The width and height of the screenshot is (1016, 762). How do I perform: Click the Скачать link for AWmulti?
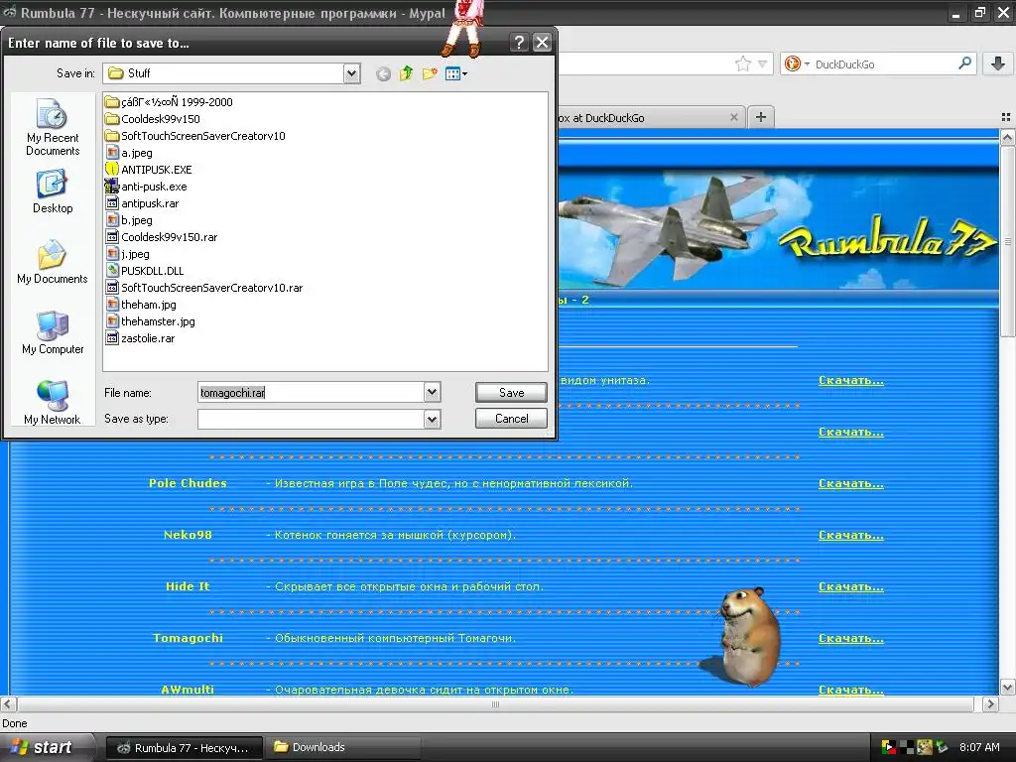coord(850,690)
